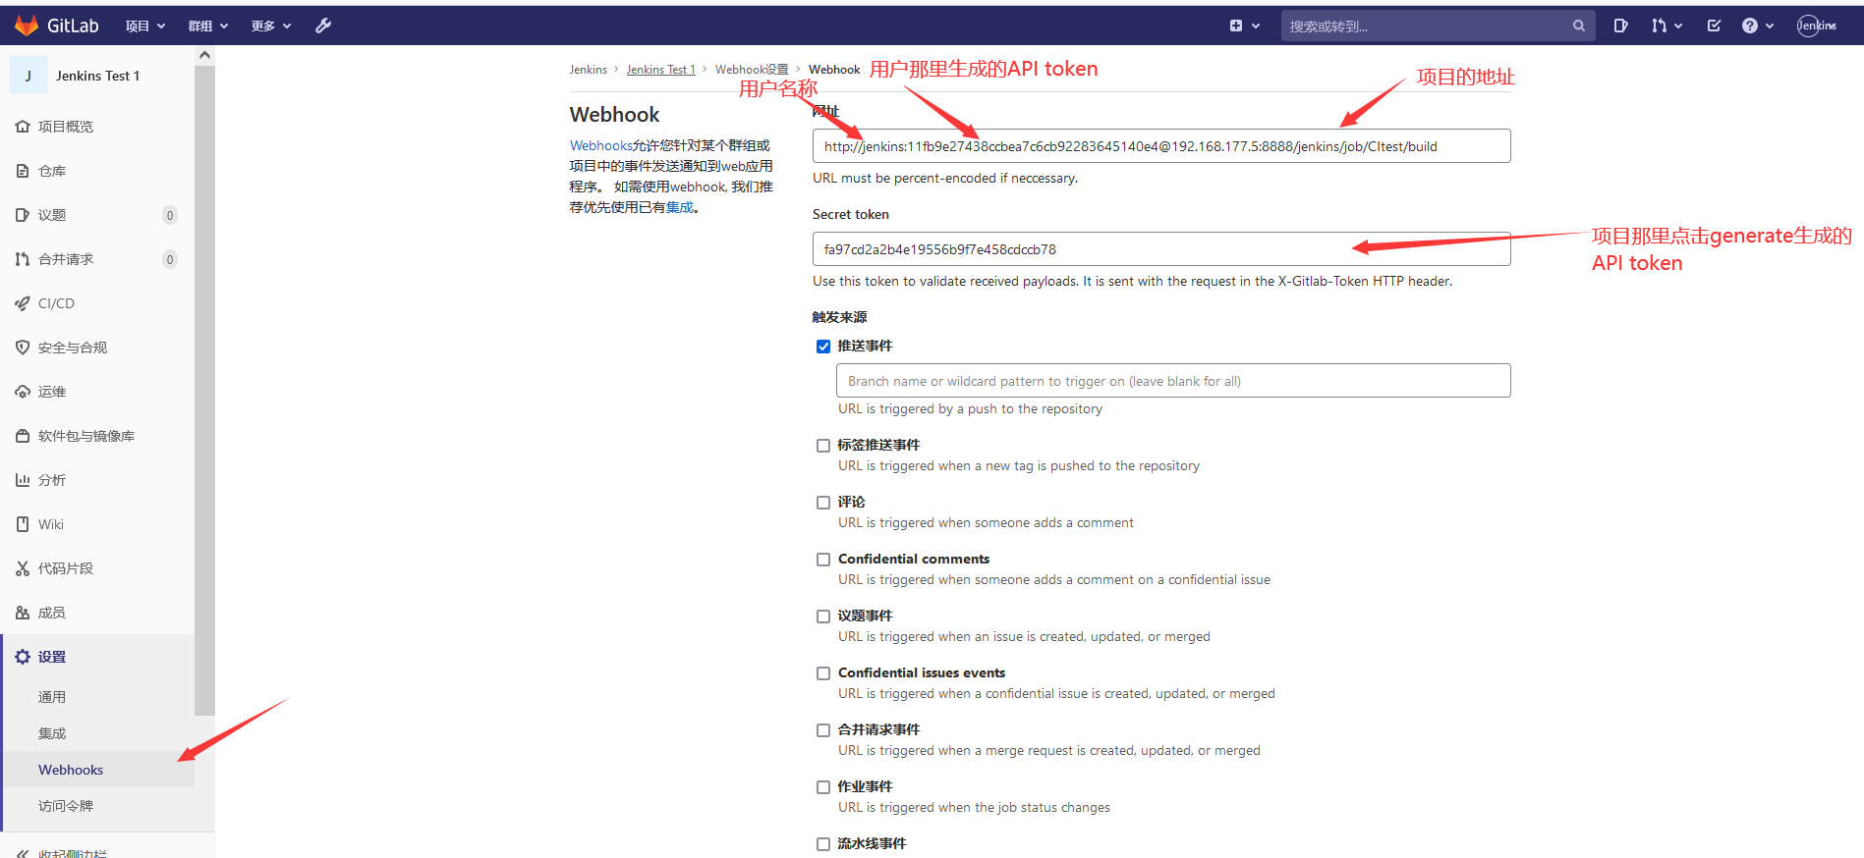Click the packages icon in sidebar
The image size is (1864, 858).
point(23,436)
